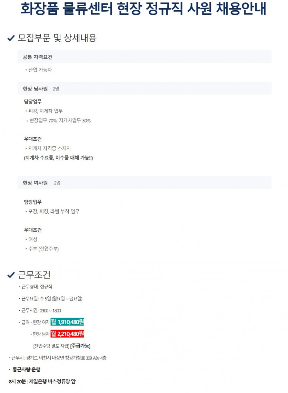Click the main title 화장품 물류센터 채용안내
Screen dimensions: 288x393
143,9
